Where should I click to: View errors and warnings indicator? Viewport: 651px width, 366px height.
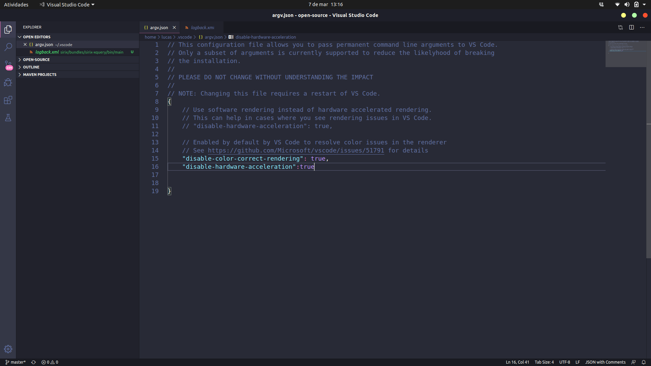tap(49, 362)
